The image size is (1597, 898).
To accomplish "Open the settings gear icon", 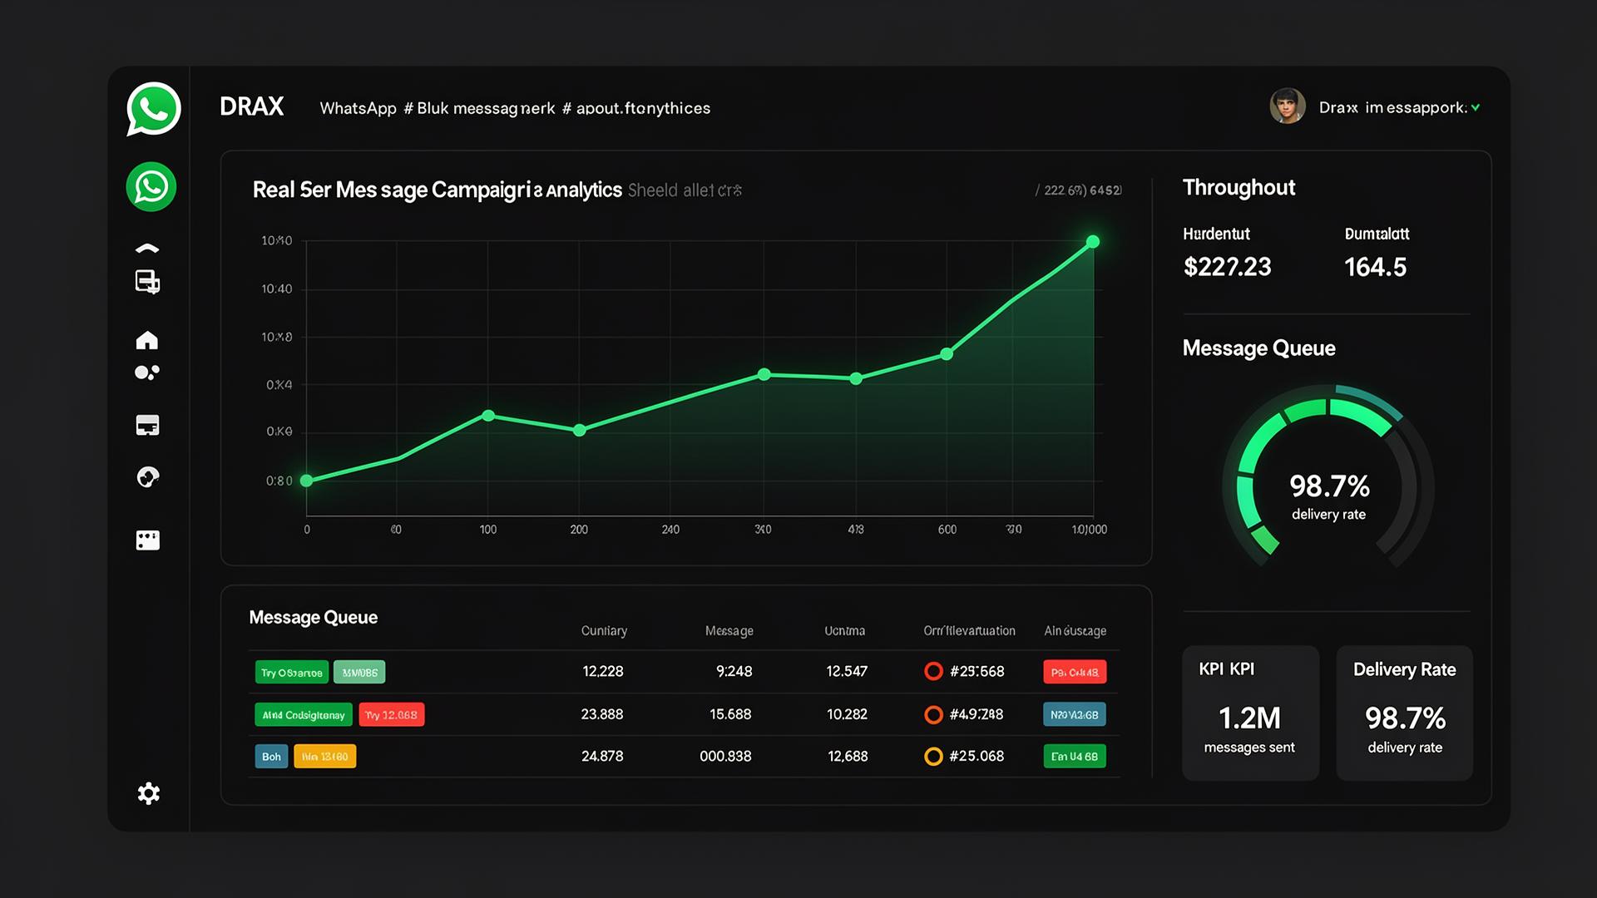I will (x=148, y=793).
